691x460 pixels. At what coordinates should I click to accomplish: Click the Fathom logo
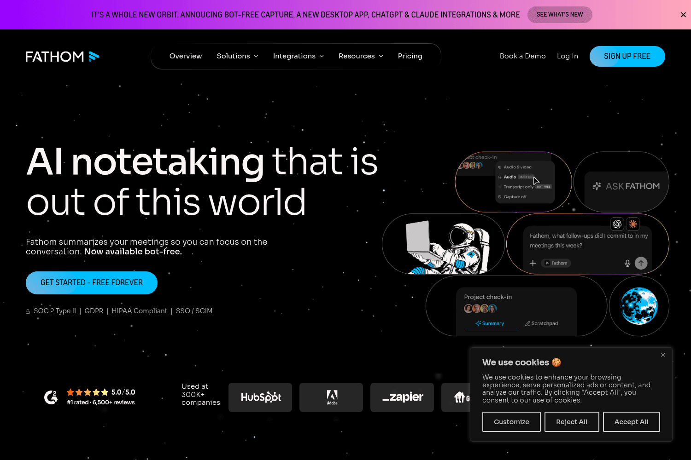62,57
